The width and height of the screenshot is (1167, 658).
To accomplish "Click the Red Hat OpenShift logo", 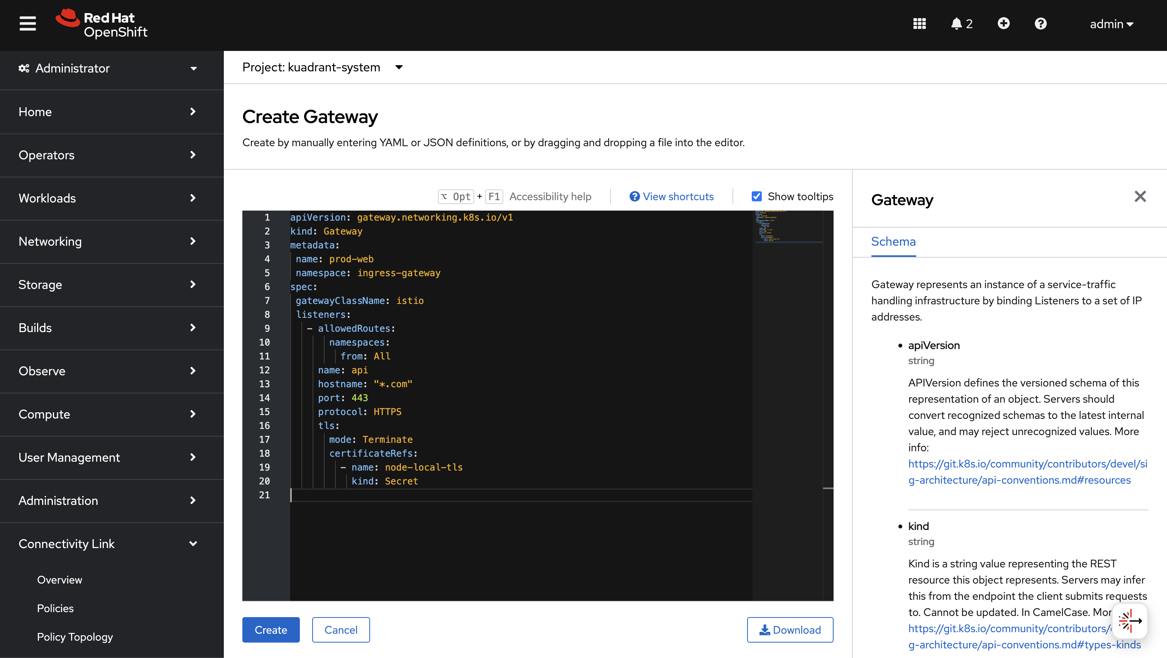I will [102, 24].
